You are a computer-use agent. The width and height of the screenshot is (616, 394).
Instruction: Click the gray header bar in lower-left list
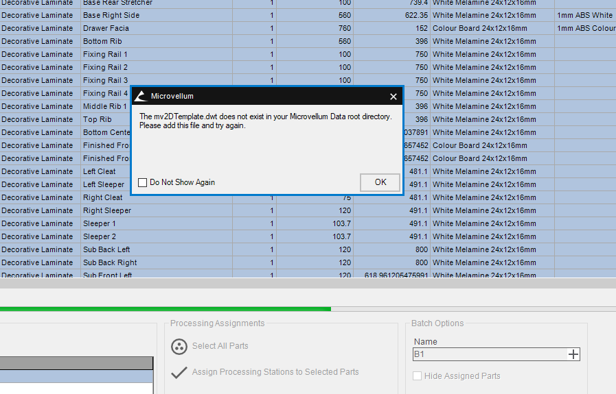[x=76, y=363]
